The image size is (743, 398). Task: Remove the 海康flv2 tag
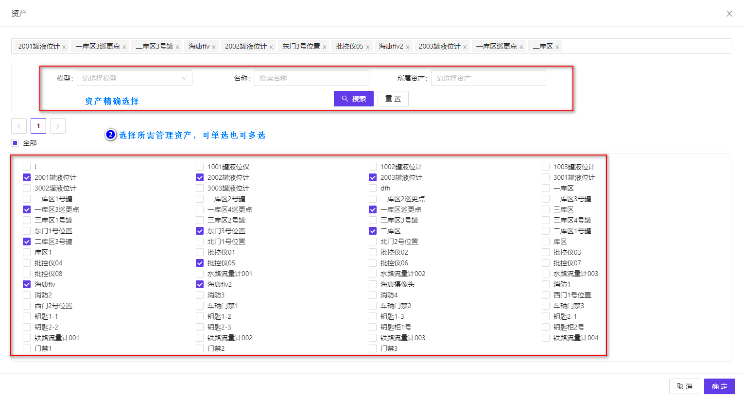[408, 47]
